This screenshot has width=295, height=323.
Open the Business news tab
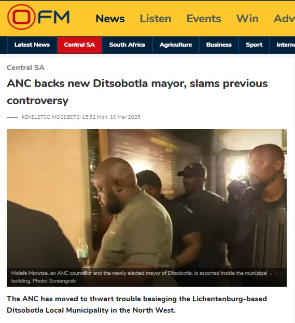(219, 45)
